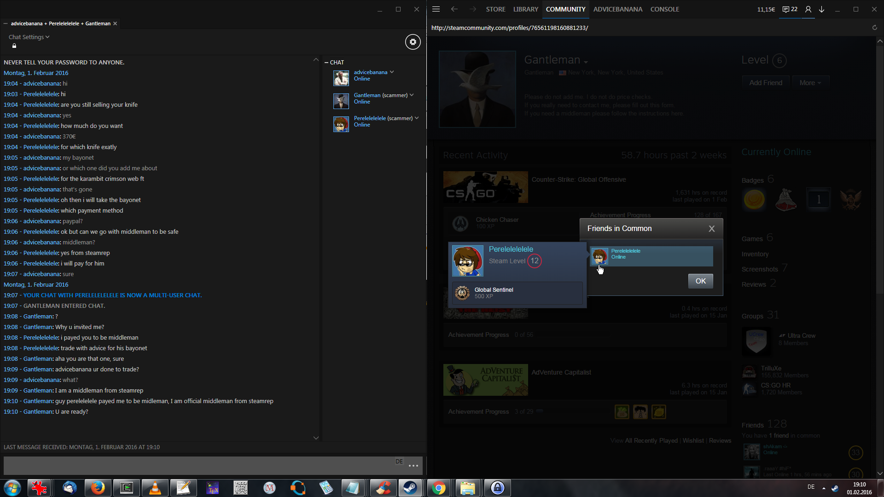Close the advicebanana group chat tab
The height and width of the screenshot is (497, 884).
tap(115, 23)
